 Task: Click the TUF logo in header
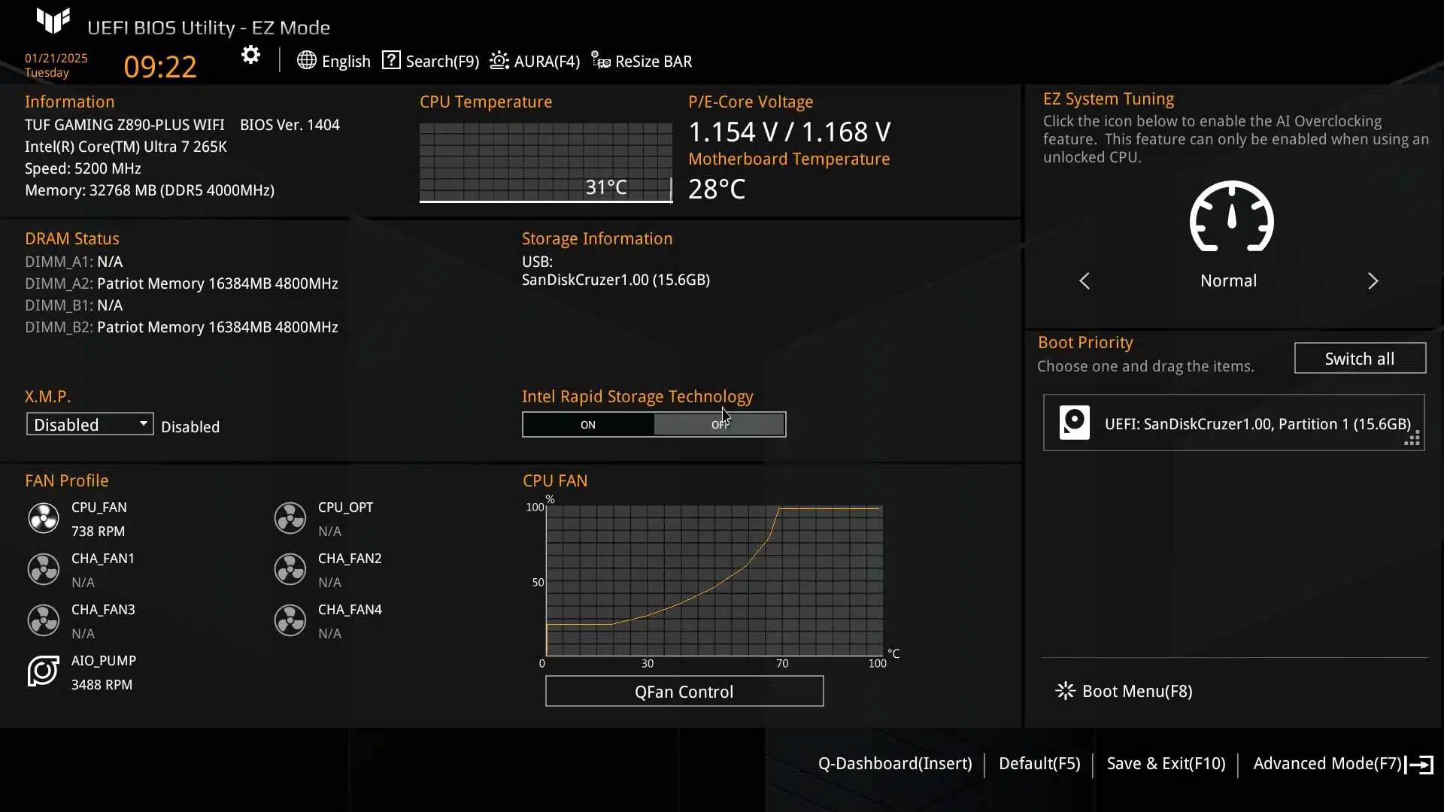pyautogui.click(x=53, y=21)
